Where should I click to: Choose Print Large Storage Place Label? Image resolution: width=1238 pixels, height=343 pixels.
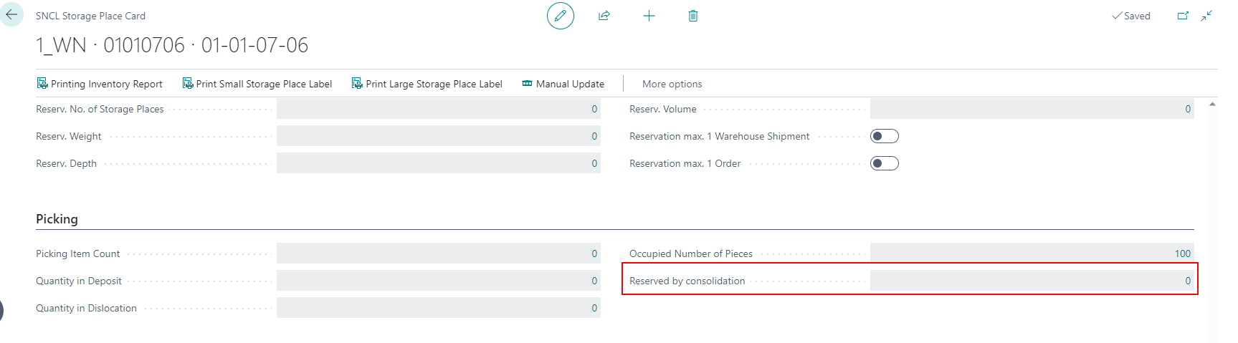click(427, 84)
